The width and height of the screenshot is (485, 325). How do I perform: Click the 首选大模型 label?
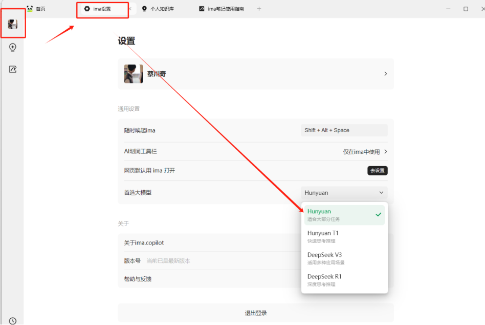[x=138, y=192]
